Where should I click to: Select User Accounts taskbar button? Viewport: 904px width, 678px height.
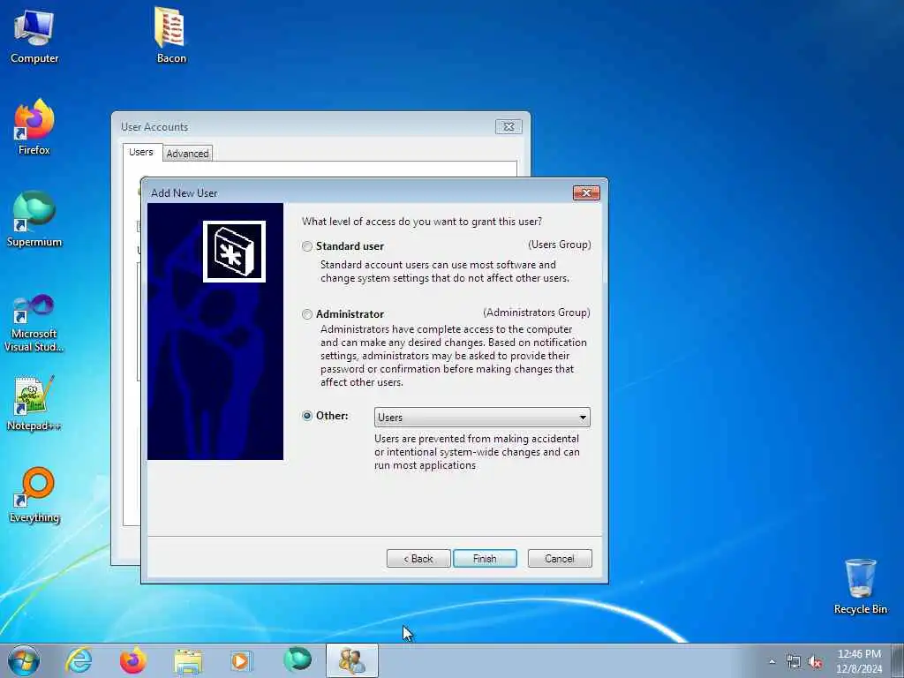coord(351,660)
